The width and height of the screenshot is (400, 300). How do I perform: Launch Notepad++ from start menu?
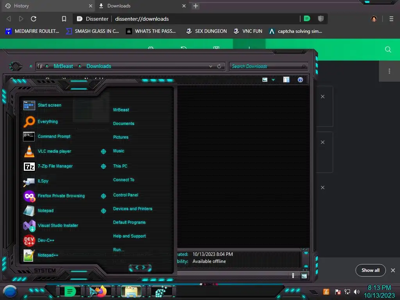(41, 255)
